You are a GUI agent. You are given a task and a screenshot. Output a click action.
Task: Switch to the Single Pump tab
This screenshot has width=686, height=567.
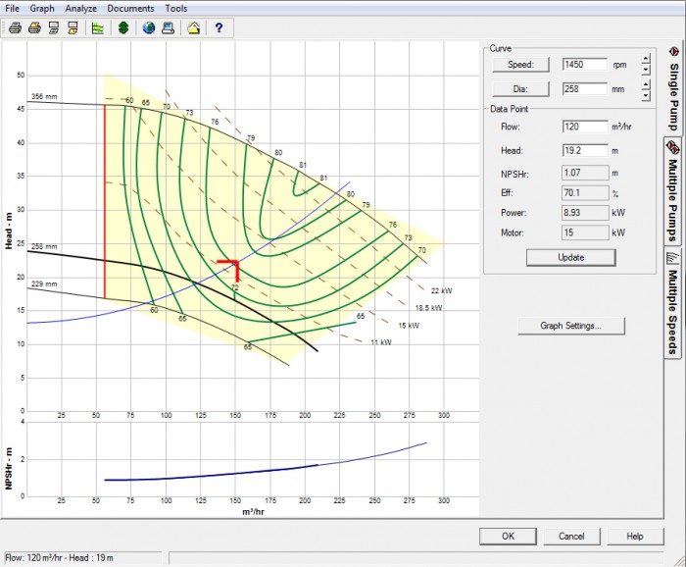point(673,89)
